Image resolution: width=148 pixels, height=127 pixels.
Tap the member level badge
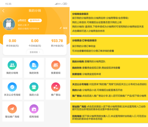pos(35,20)
